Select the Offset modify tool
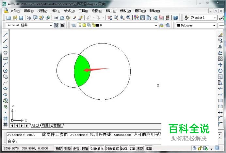Viewport: 226px width, 153px height. (220, 53)
